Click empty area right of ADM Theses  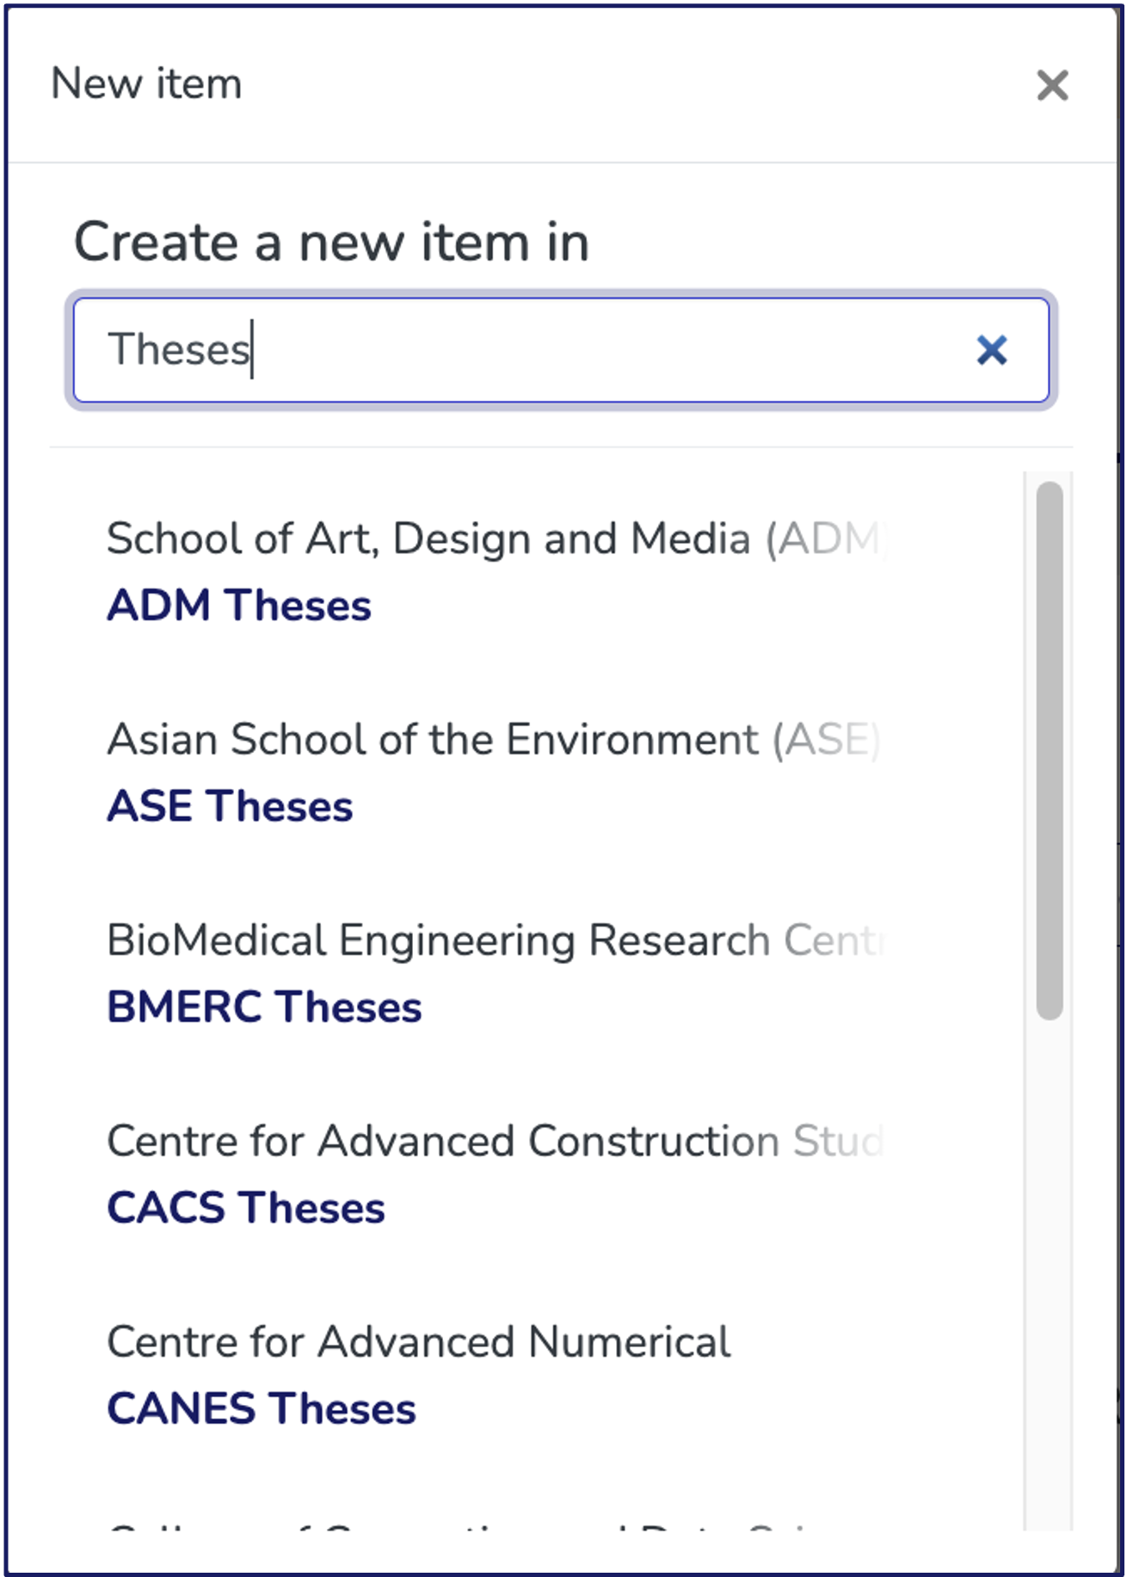tap(688, 606)
